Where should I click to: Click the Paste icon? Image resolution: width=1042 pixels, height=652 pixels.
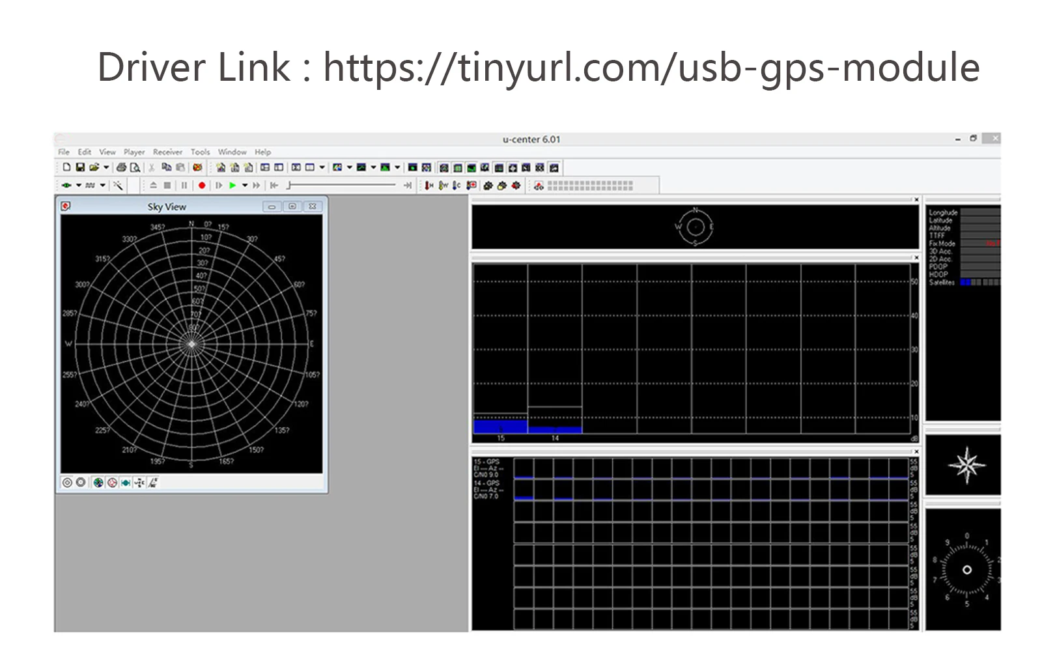pos(180,167)
